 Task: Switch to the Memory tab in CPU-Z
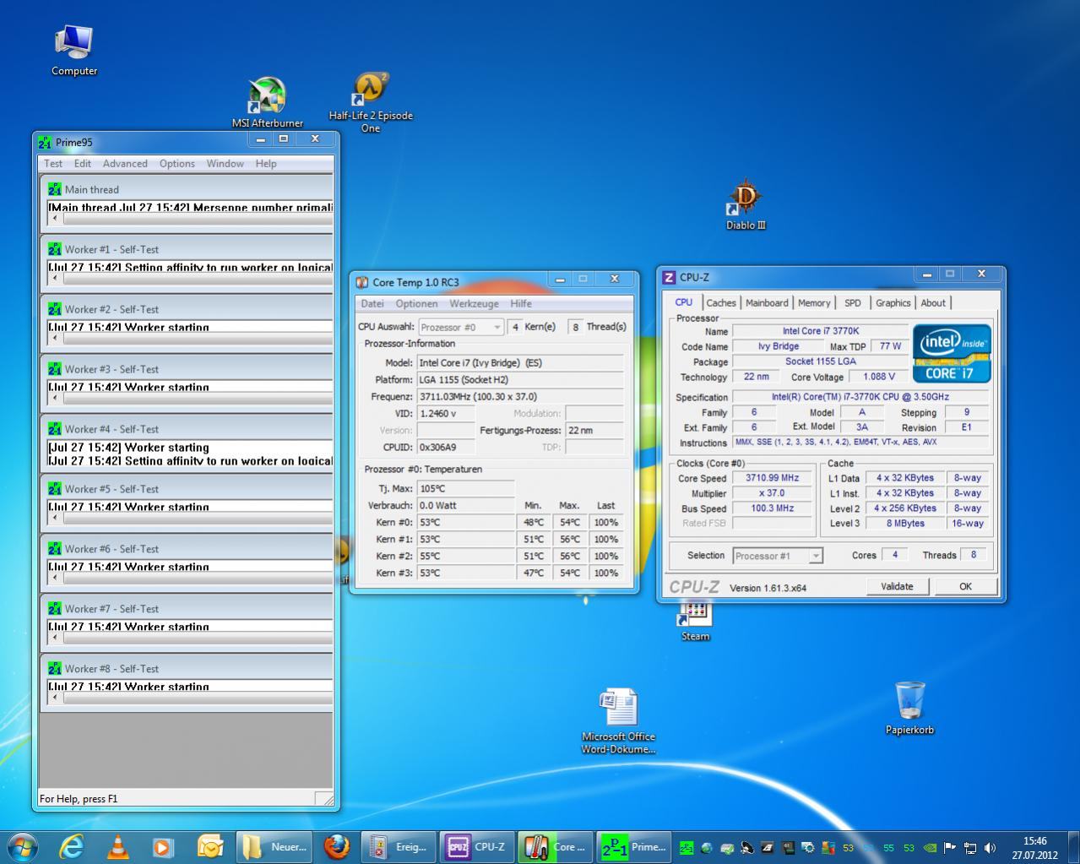tap(813, 303)
